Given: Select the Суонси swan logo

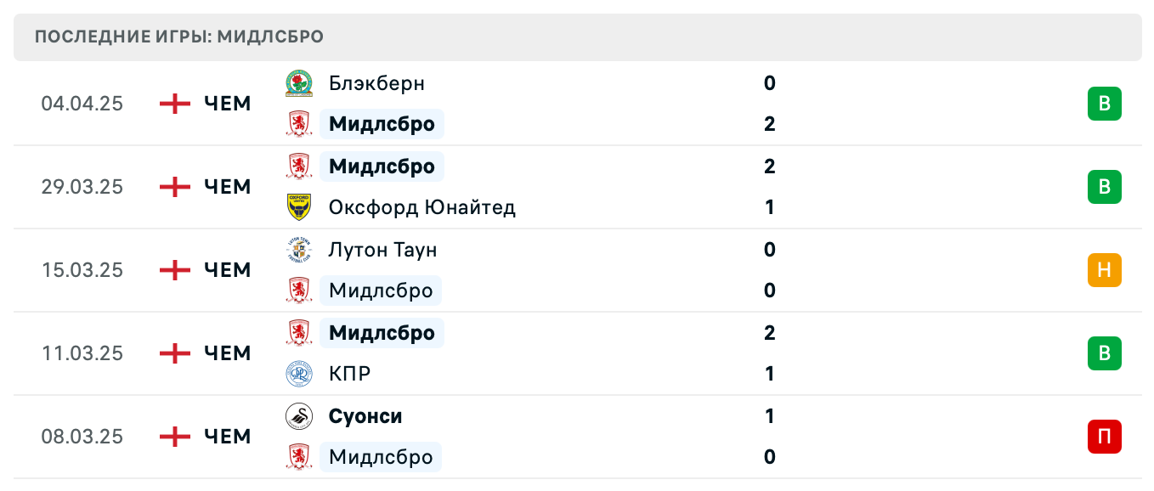Looking at the screenshot, I should point(297,415).
